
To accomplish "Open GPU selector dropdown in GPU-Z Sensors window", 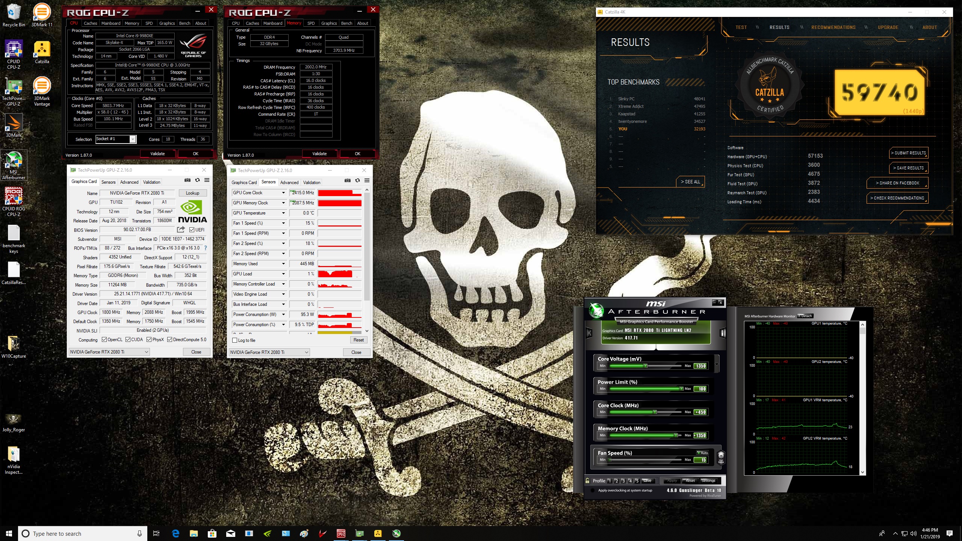I will click(269, 352).
